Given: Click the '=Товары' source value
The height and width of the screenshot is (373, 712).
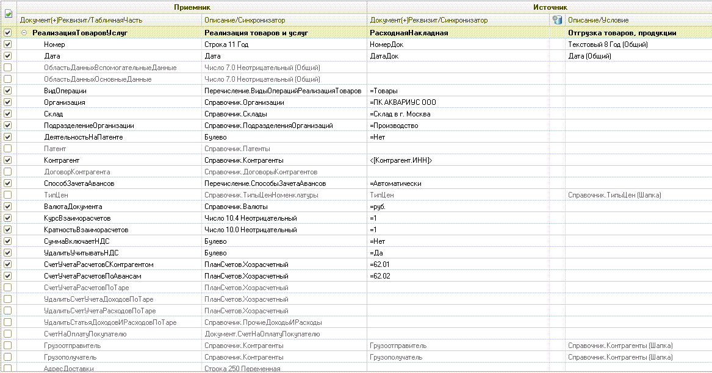Looking at the screenshot, I should 459,91.
